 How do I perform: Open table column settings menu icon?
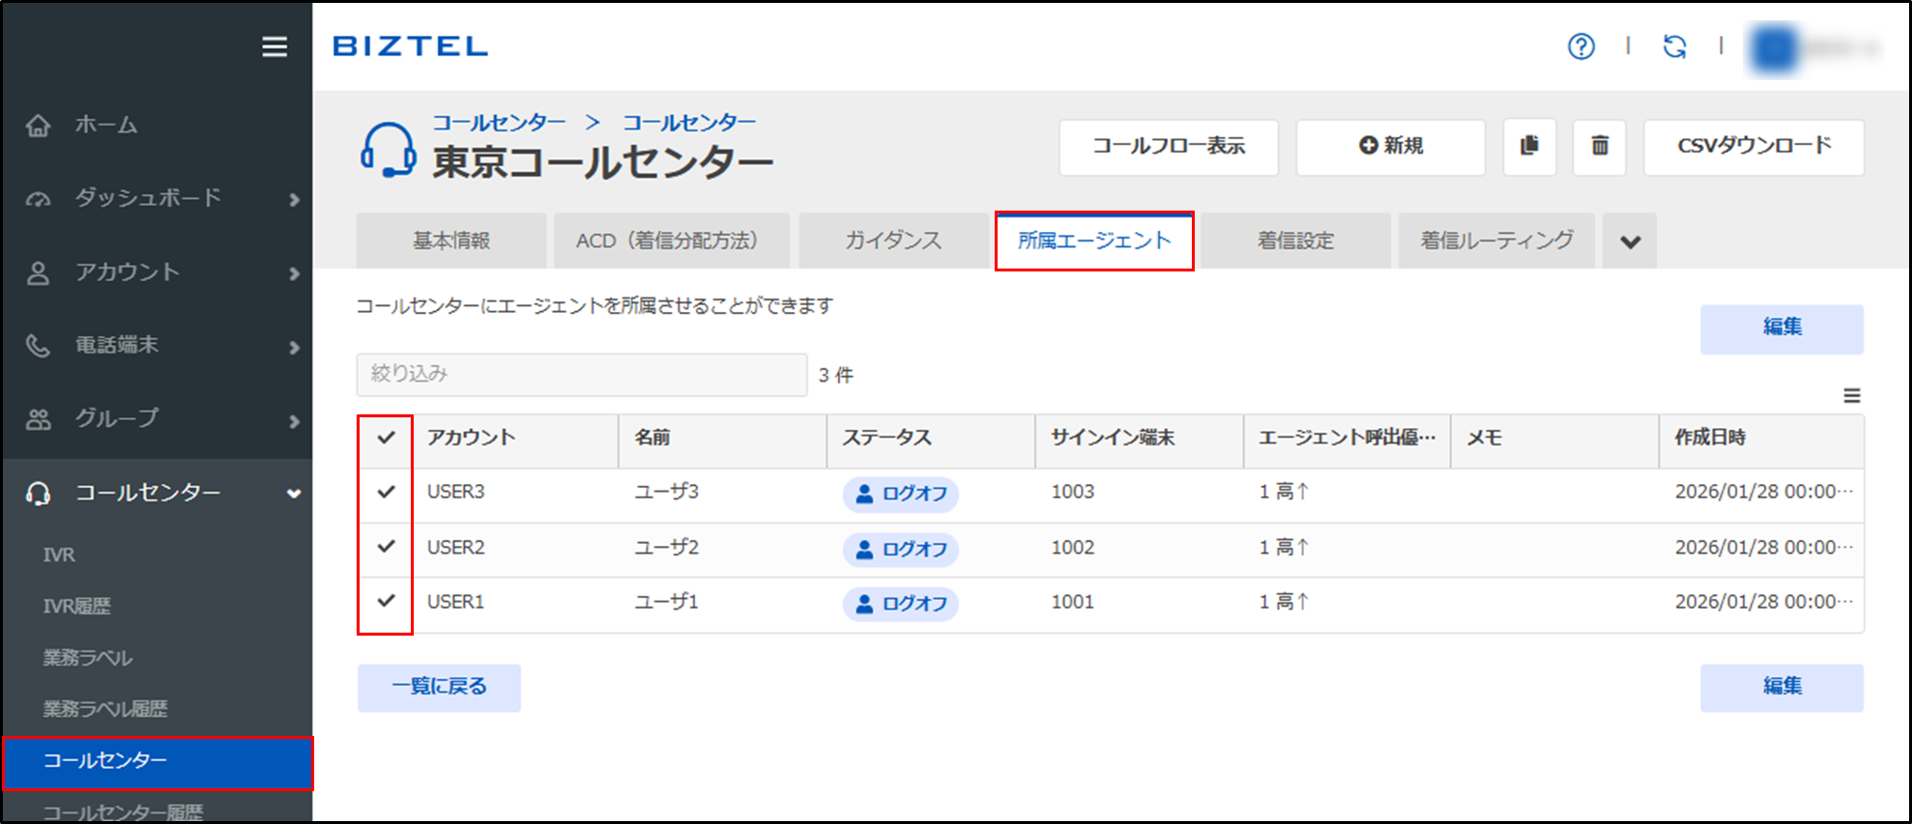tap(1851, 395)
